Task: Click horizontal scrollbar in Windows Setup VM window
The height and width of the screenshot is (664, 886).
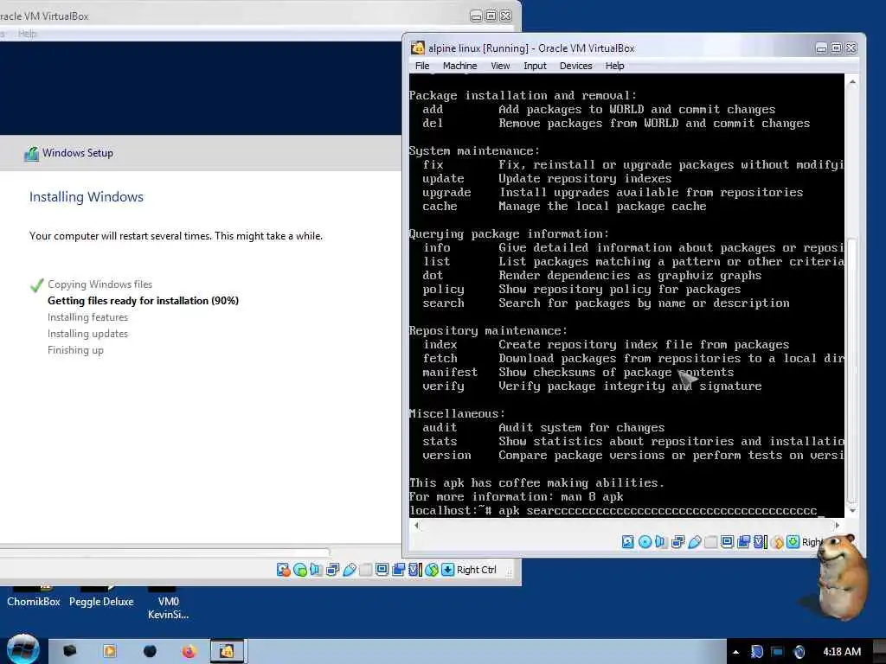Action: click(164, 551)
